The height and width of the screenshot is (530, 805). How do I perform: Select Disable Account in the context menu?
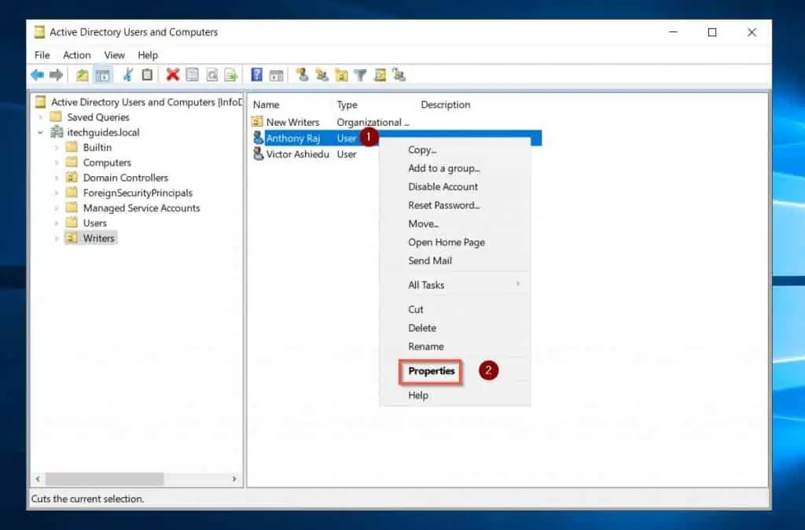[443, 187]
